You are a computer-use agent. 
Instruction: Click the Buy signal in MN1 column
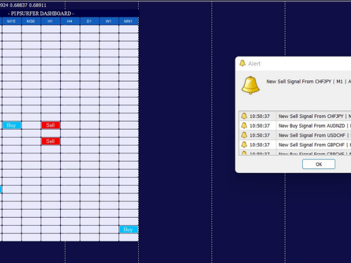click(128, 230)
